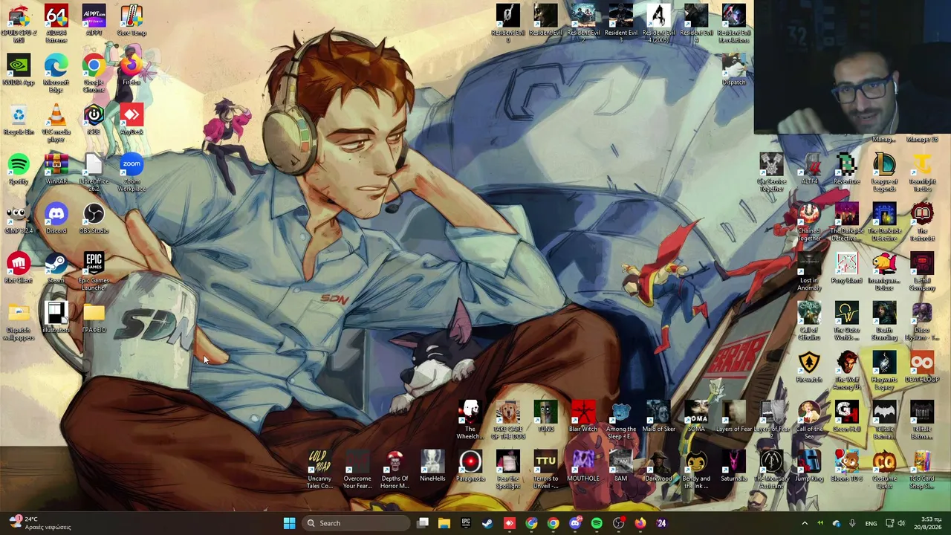Select the Google Chrome desktop shortcut
The height and width of the screenshot is (535, 951).
point(94,74)
